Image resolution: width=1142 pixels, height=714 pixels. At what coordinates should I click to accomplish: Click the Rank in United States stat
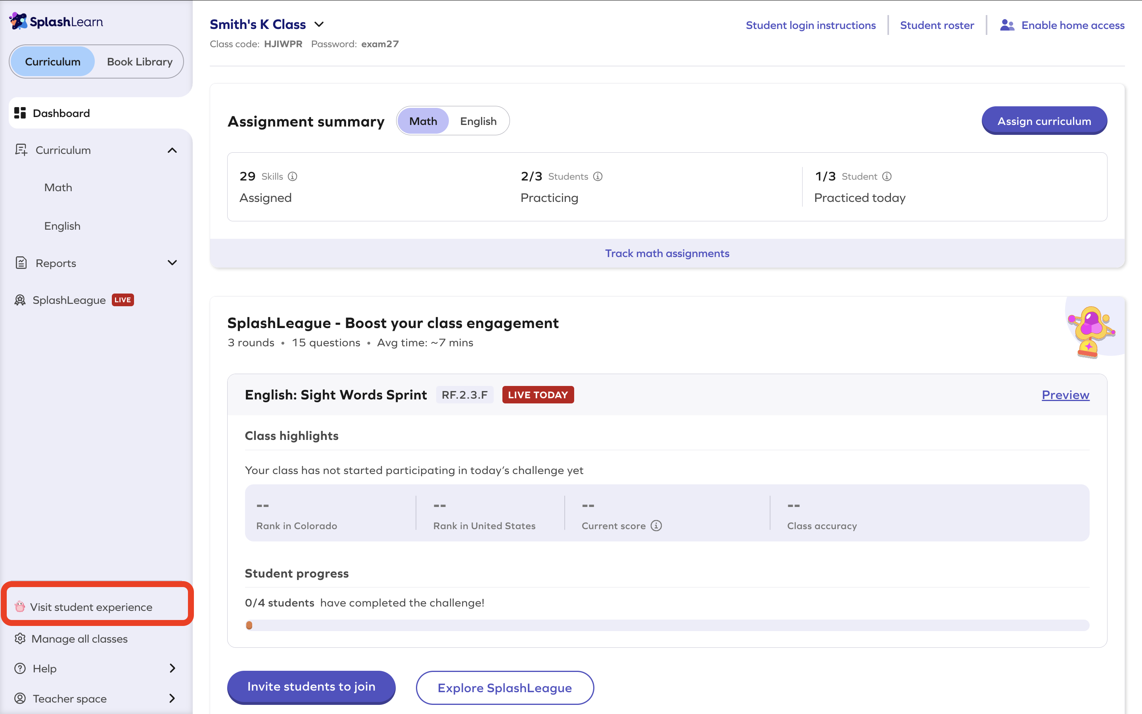(x=484, y=515)
